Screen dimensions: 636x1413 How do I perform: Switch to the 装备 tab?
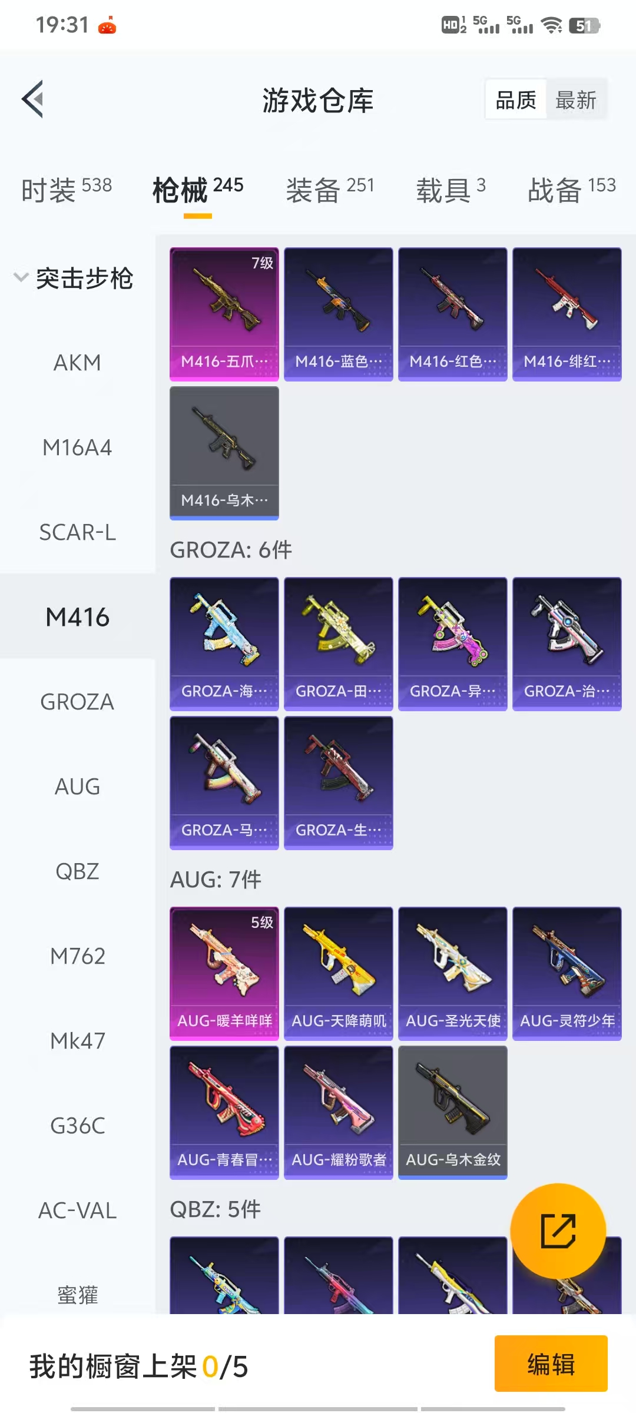330,190
